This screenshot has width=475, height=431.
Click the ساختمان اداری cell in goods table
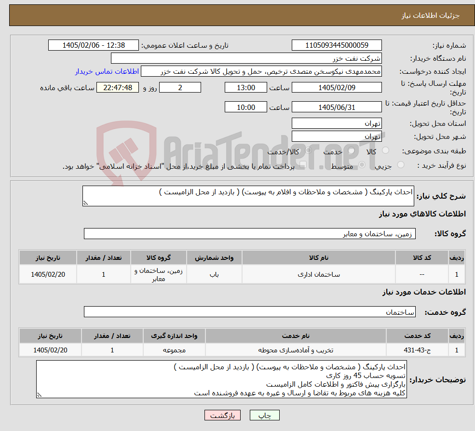(319, 274)
